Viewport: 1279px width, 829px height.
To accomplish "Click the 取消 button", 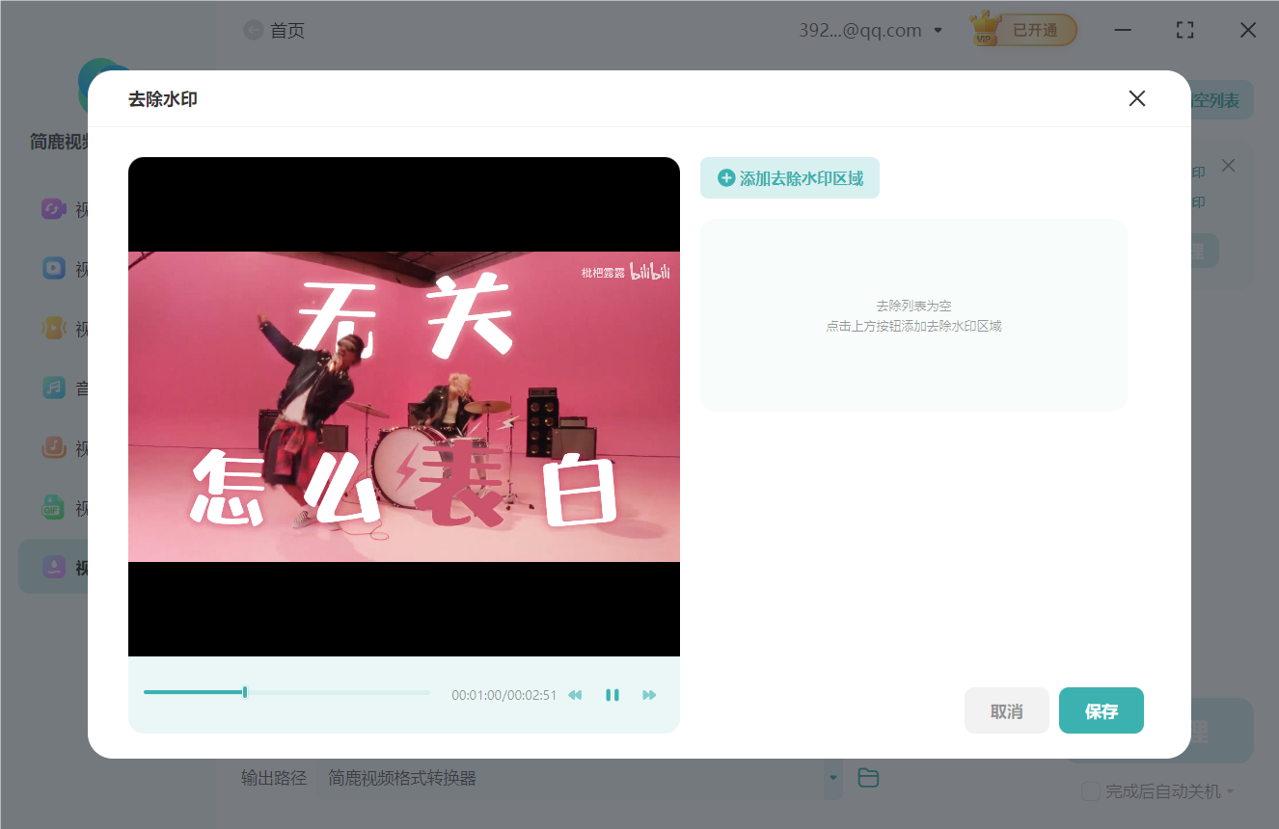I will coord(1006,711).
